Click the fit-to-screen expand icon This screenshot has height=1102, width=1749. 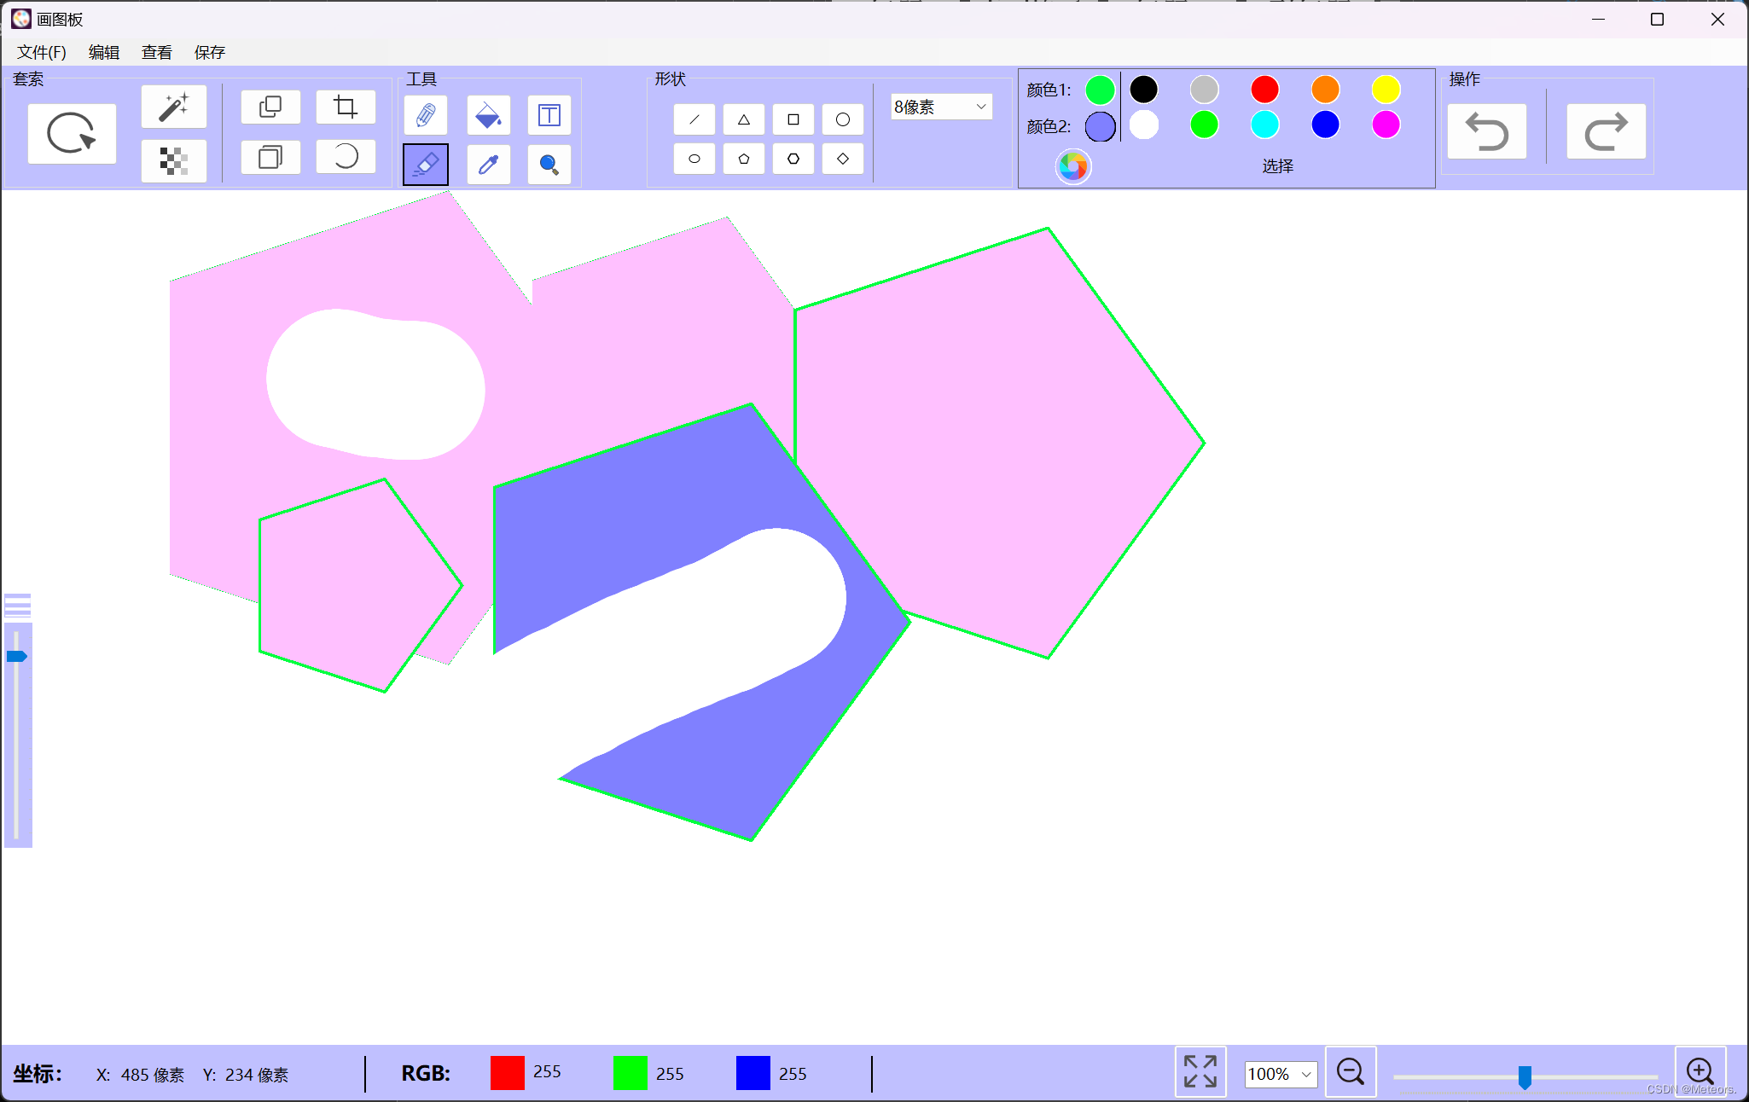[1200, 1071]
